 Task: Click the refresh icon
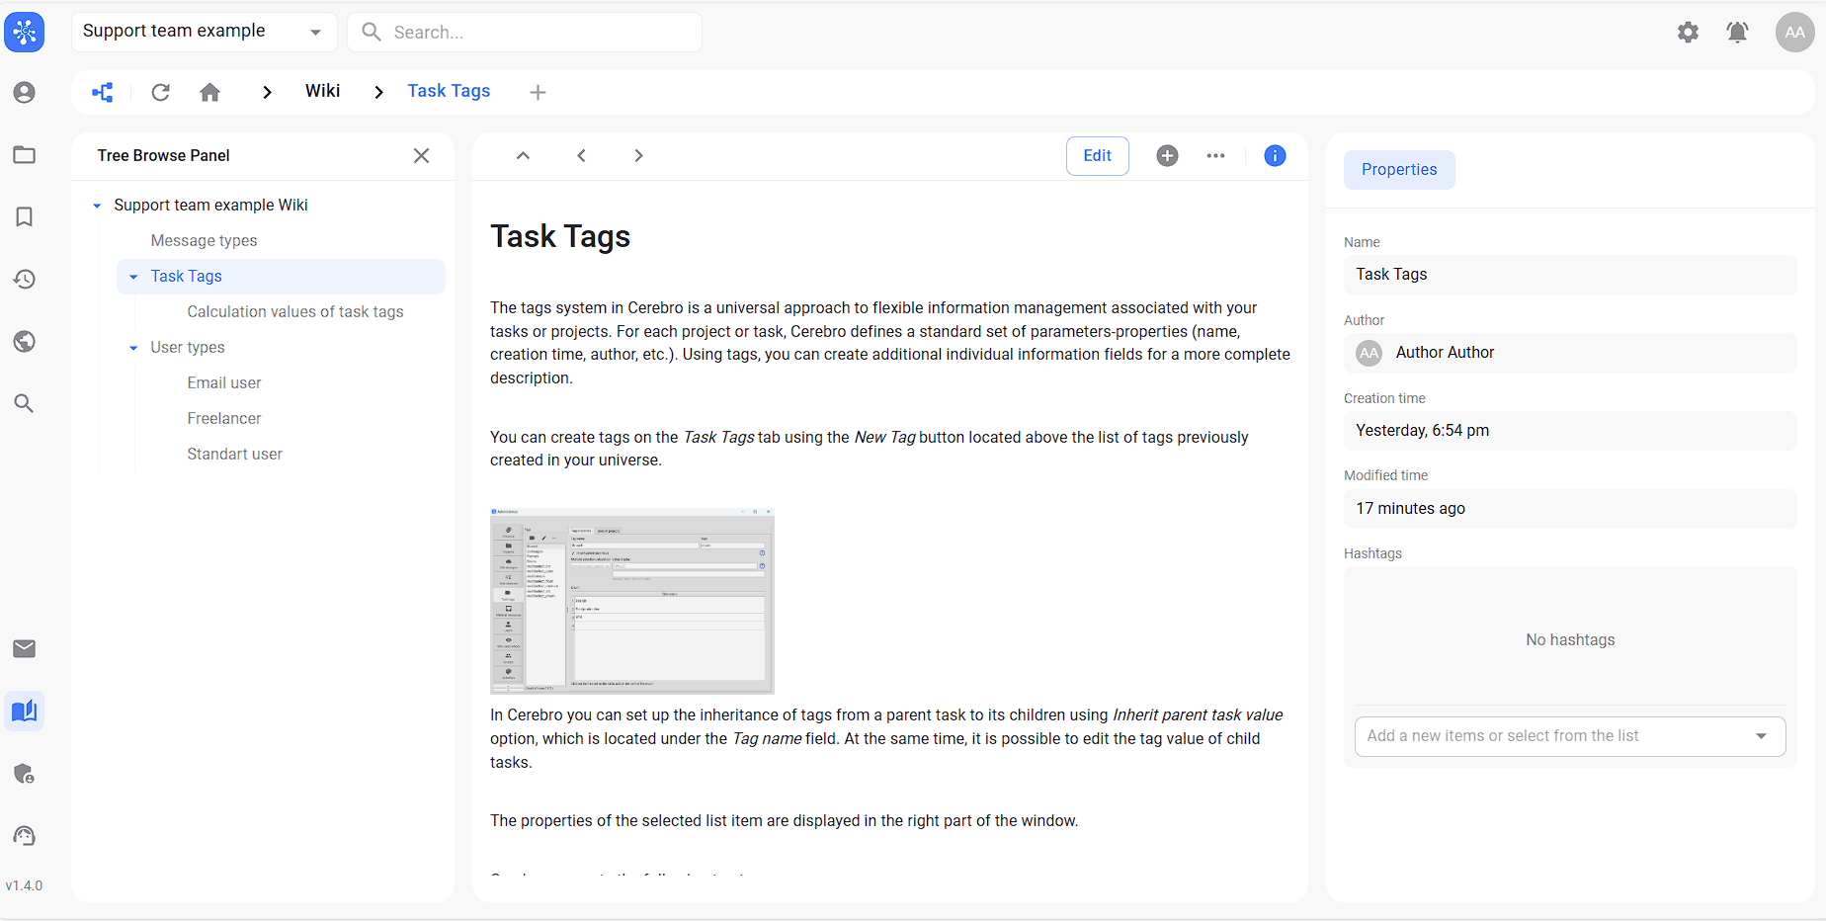click(160, 92)
